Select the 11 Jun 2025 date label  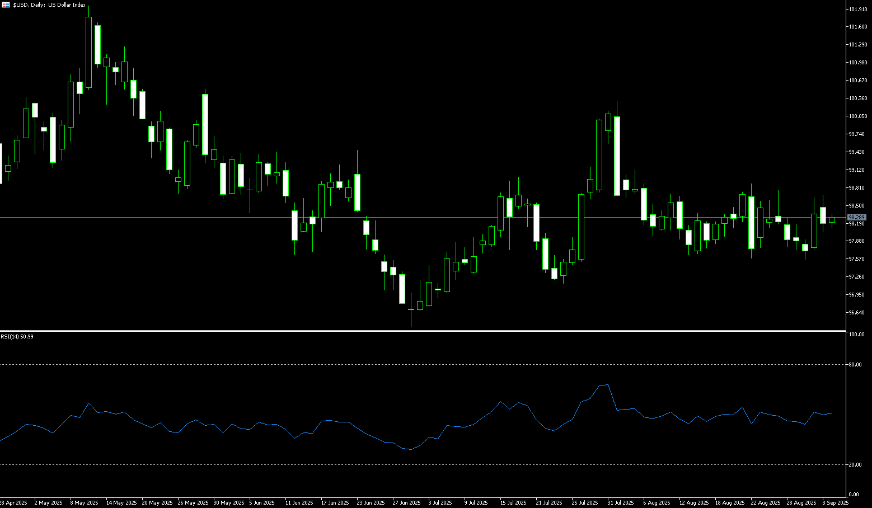(299, 503)
